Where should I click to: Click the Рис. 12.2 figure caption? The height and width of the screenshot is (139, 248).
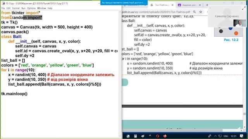(231, 40)
